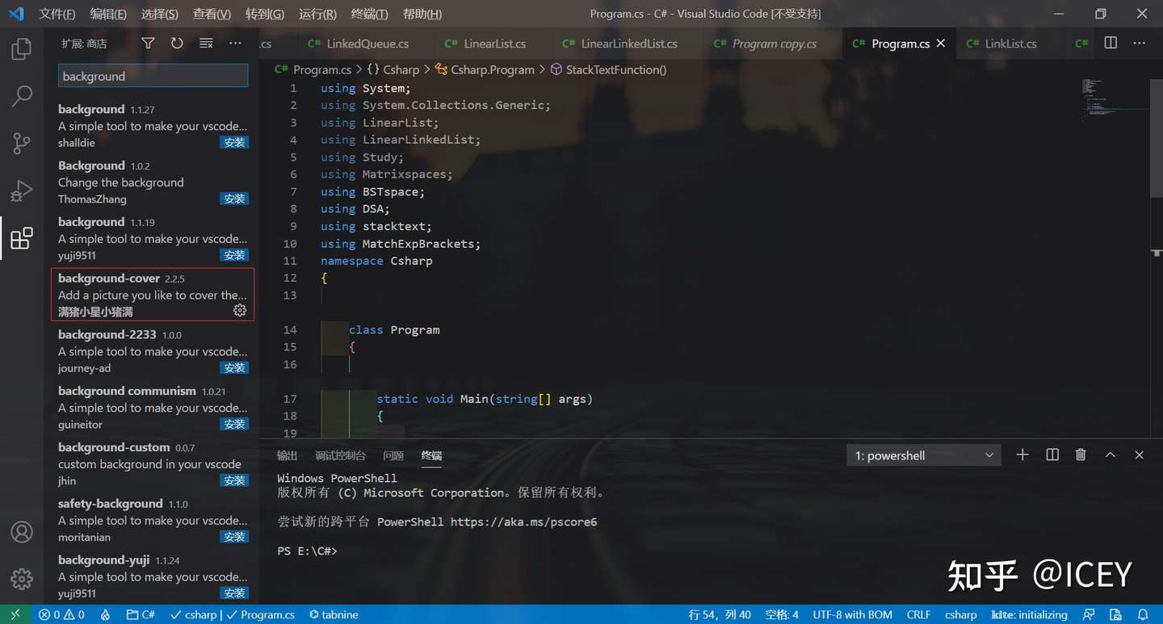The image size is (1163, 624).
Task: Select the 终端 panel tab
Action: pyautogui.click(x=431, y=455)
